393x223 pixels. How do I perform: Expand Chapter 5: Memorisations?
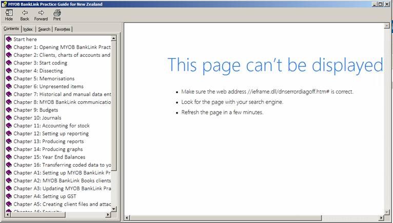point(44,79)
